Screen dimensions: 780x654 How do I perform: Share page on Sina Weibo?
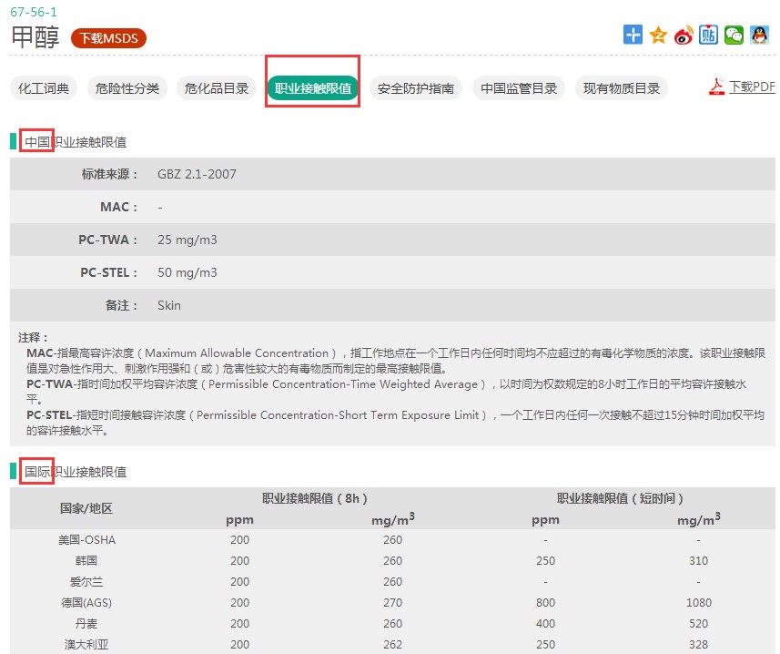tap(684, 35)
